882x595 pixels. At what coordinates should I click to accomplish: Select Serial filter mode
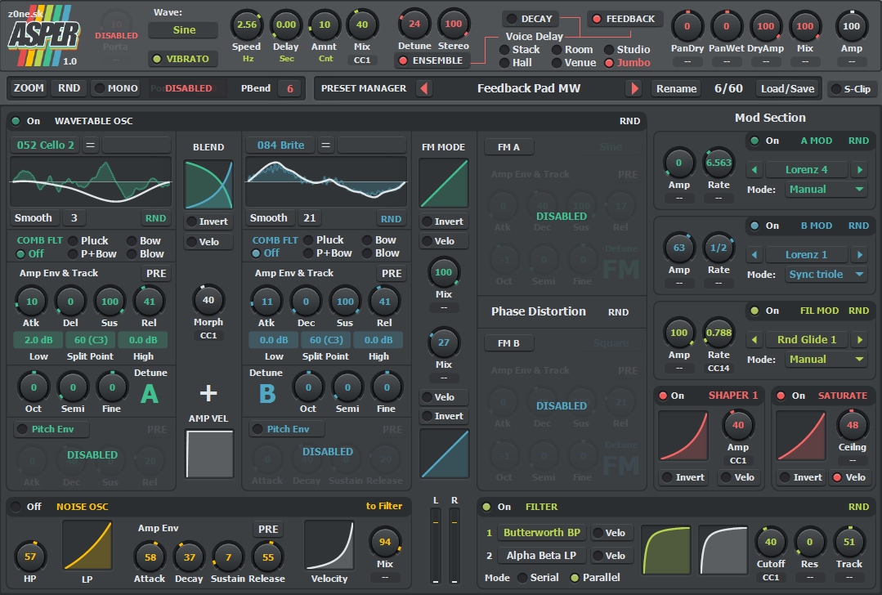click(539, 578)
